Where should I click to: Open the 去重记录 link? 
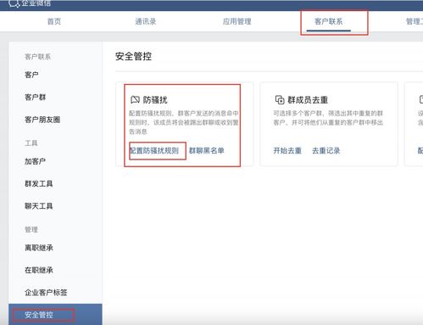pyautogui.click(x=326, y=151)
